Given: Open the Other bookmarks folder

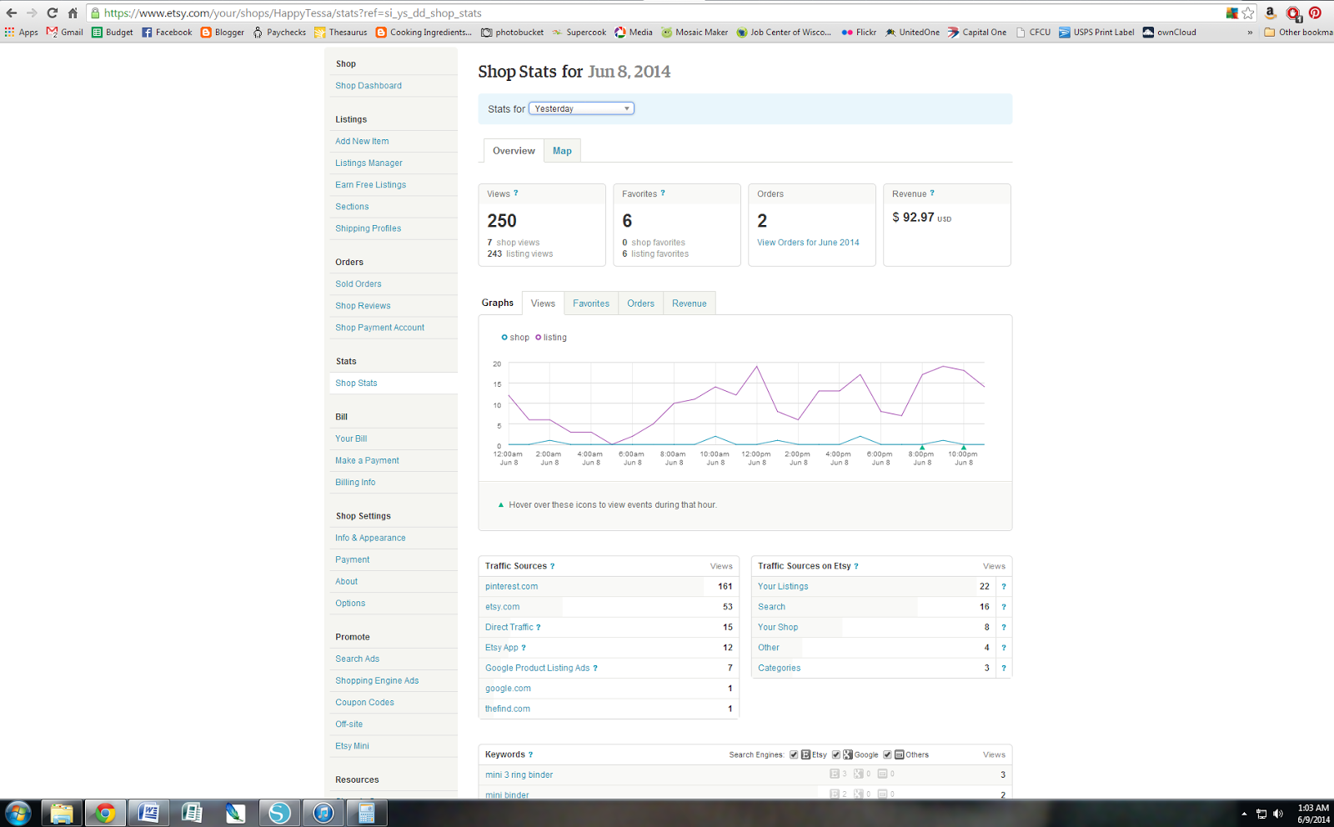Looking at the screenshot, I should pos(1298,33).
